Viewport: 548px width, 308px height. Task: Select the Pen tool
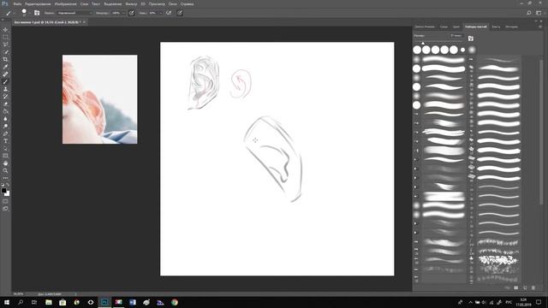coord(5,133)
